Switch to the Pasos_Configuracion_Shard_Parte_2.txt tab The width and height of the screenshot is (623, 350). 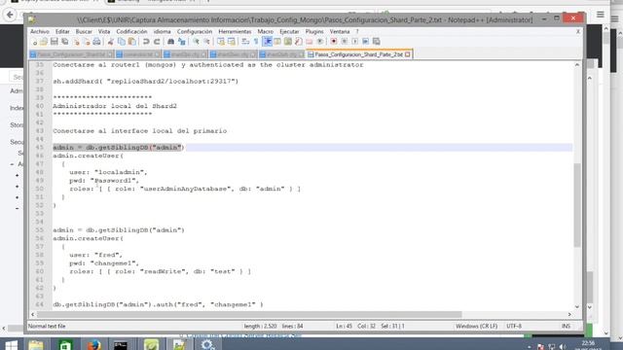click(359, 54)
